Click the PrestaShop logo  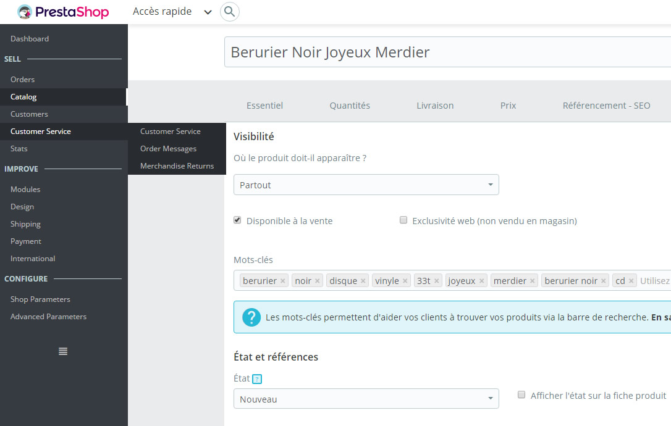pyautogui.click(x=63, y=12)
